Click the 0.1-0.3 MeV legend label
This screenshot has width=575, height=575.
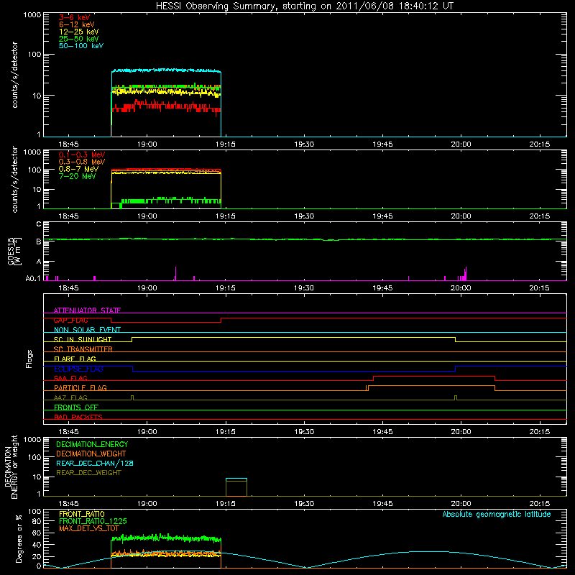coord(82,155)
